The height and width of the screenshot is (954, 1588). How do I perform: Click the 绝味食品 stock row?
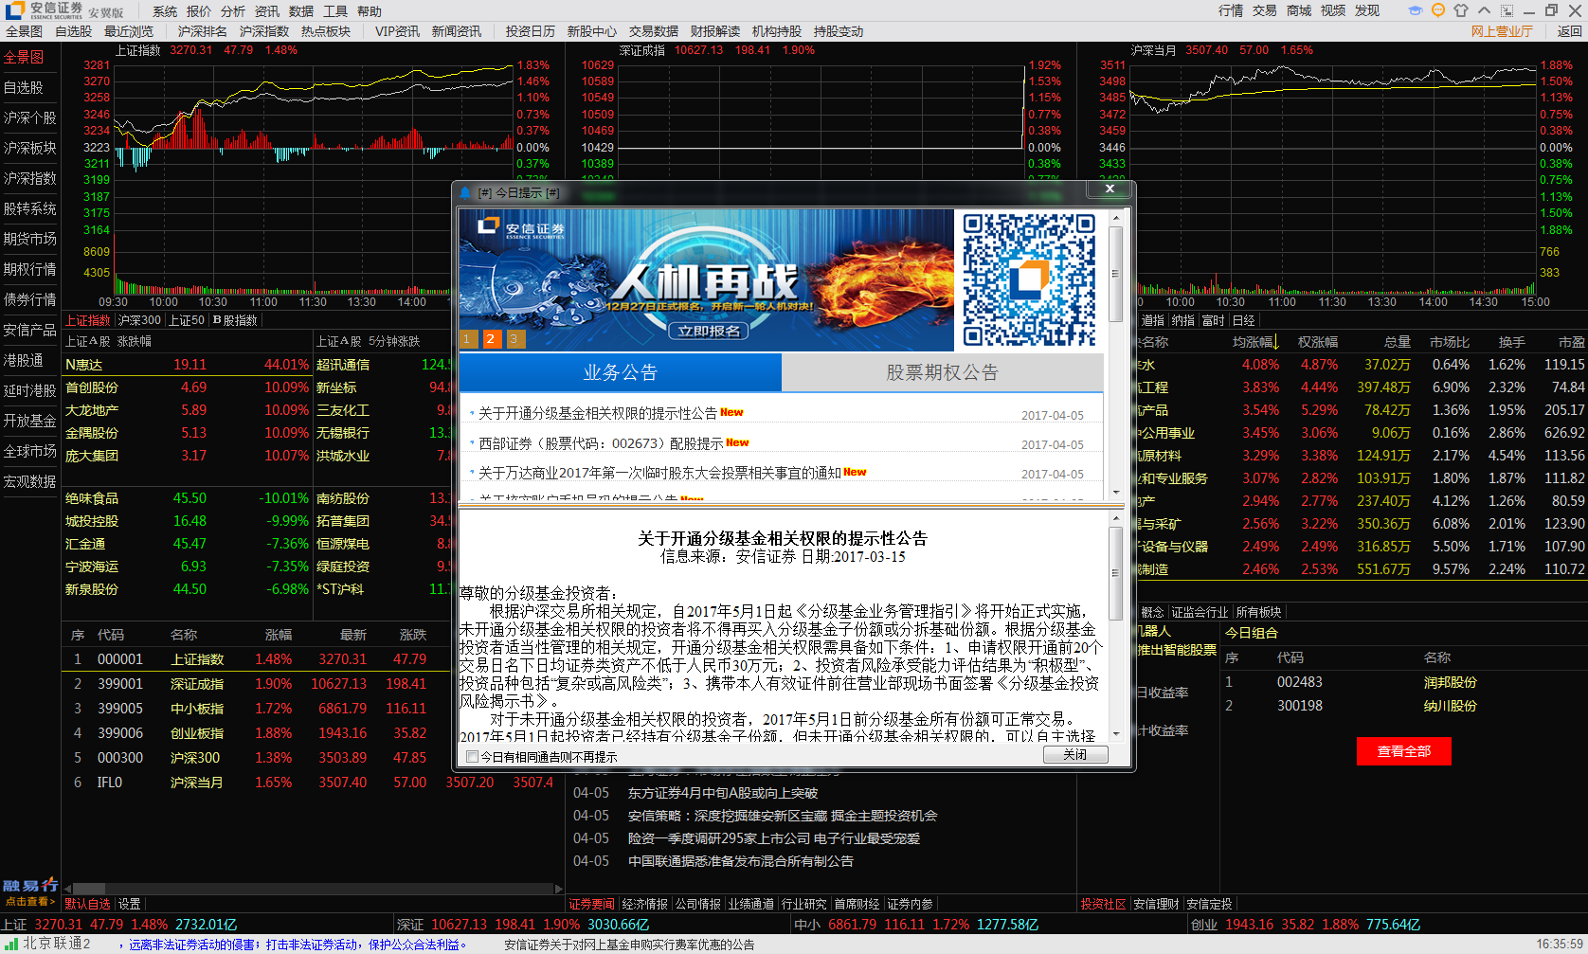[188, 498]
